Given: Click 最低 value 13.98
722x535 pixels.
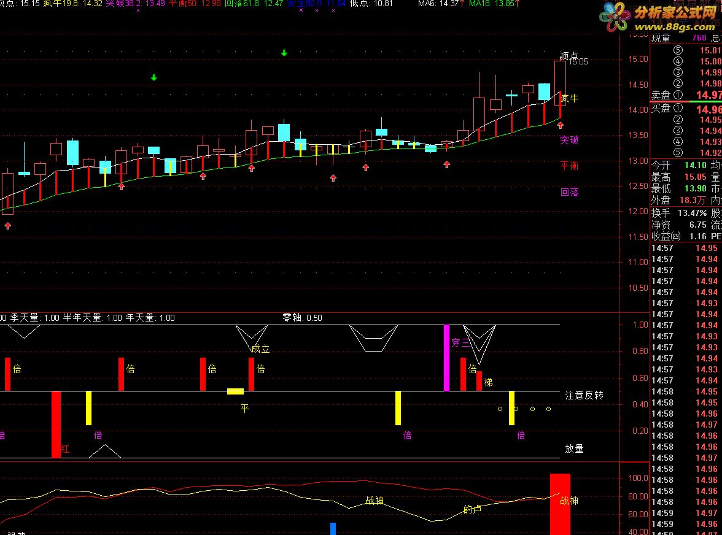Looking at the screenshot, I should coord(695,188).
